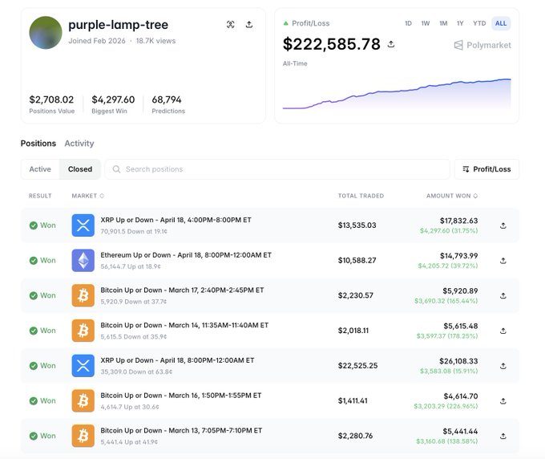Share the Bitcoin March 17 2:40PM position

coord(503,295)
